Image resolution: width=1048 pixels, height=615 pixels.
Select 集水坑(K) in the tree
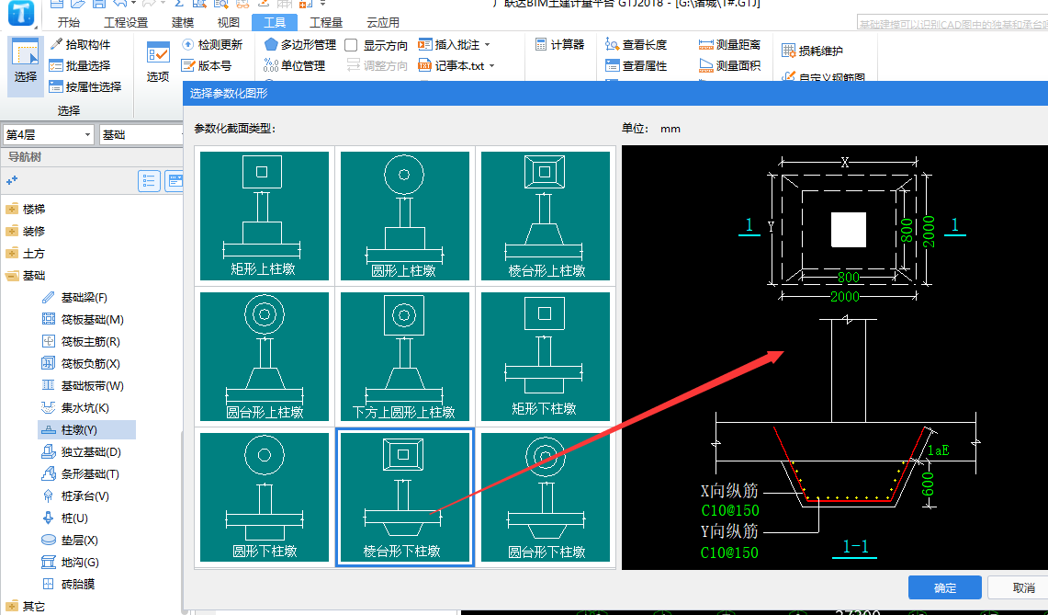click(x=75, y=407)
